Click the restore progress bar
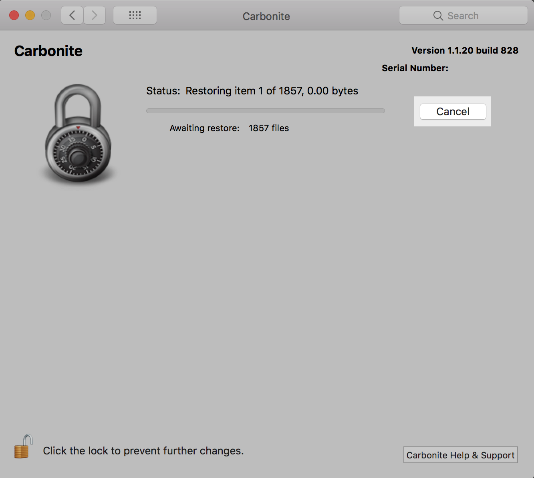 coord(265,111)
